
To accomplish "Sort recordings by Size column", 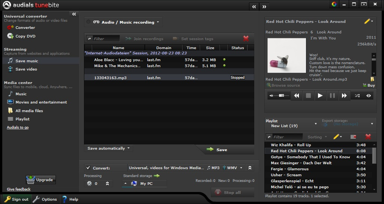I will pos(210,48).
